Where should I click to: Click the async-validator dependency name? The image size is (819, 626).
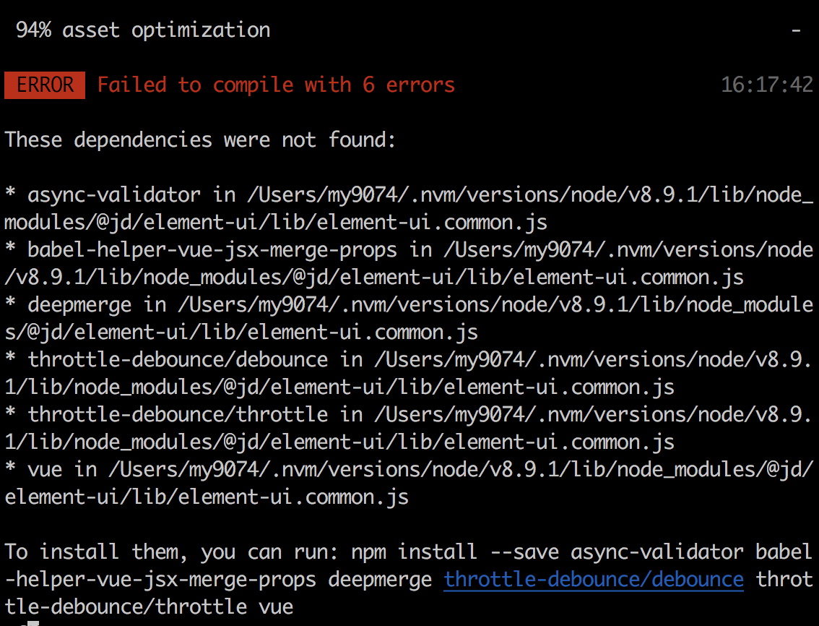114,195
